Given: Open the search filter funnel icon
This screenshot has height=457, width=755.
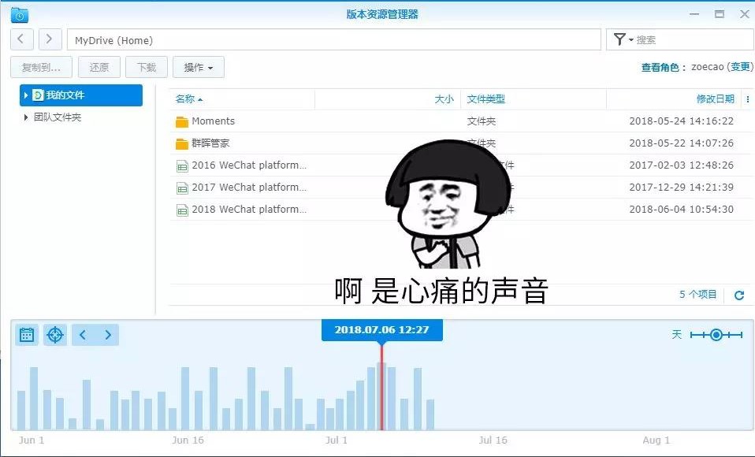Looking at the screenshot, I should click(620, 39).
